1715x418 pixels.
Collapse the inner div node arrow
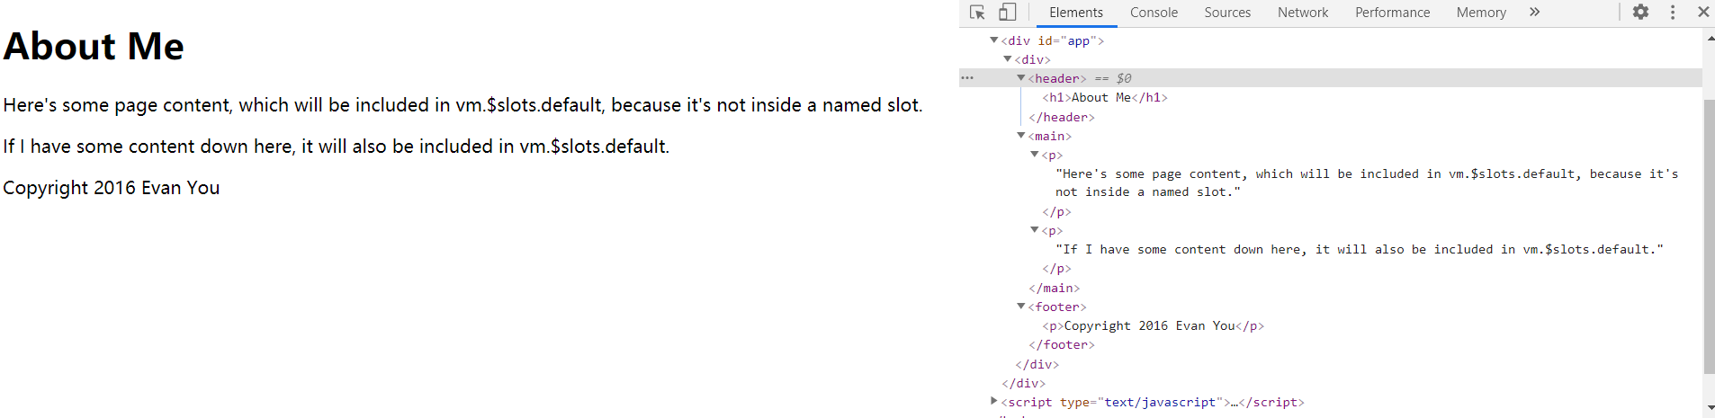tap(1008, 58)
